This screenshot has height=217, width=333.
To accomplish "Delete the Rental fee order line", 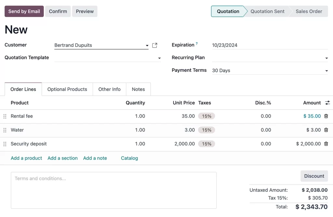I will coord(326,116).
